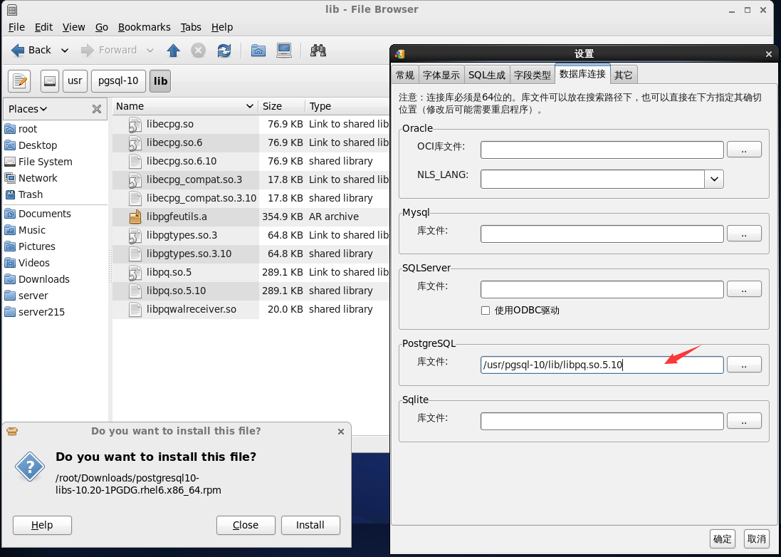Switch to the 字体显示 tab
This screenshot has height=557, width=781.
point(441,75)
